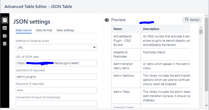Screen dimensions: 209x110
Task: Switch to the Data source tab
Action: pyautogui.click(x=24, y=30)
